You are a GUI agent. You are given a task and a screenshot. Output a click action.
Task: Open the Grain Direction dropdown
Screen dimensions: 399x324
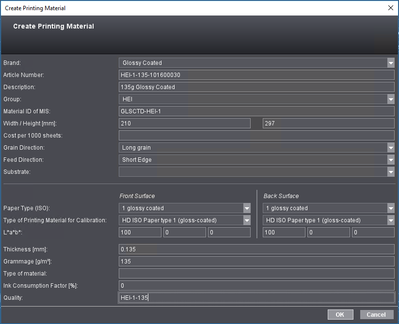click(390, 148)
